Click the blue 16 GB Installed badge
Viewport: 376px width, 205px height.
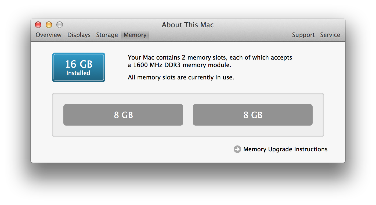click(x=79, y=67)
